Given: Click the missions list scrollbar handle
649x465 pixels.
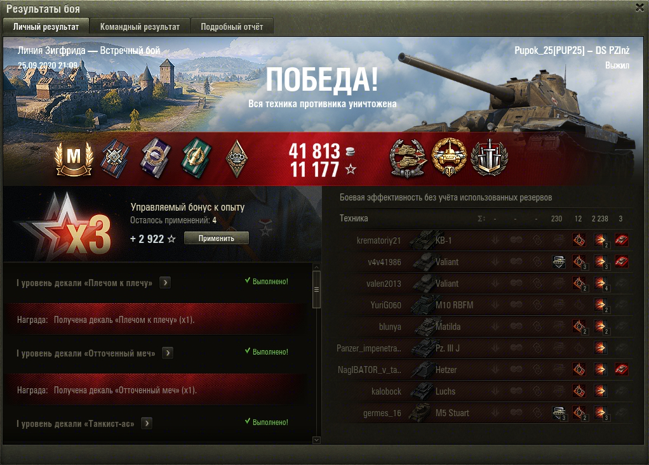Looking at the screenshot, I should [x=317, y=289].
